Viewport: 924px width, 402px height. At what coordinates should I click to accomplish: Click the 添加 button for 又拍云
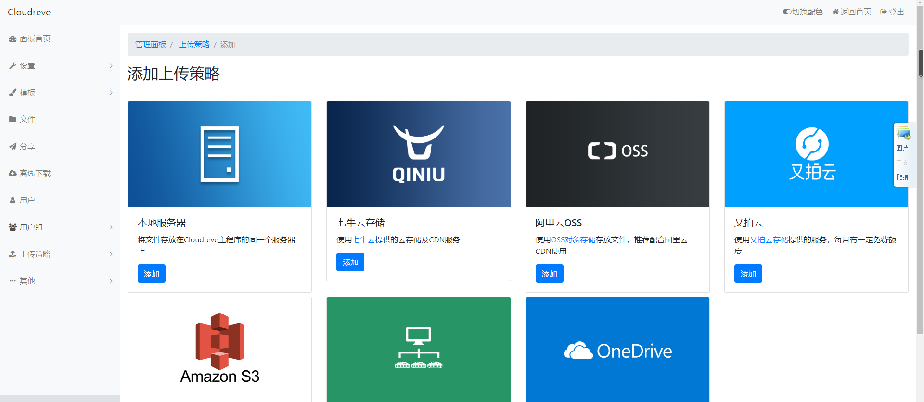tap(748, 274)
